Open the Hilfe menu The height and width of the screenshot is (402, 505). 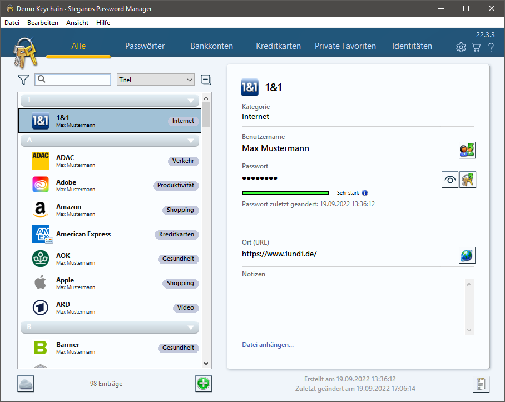(x=103, y=23)
